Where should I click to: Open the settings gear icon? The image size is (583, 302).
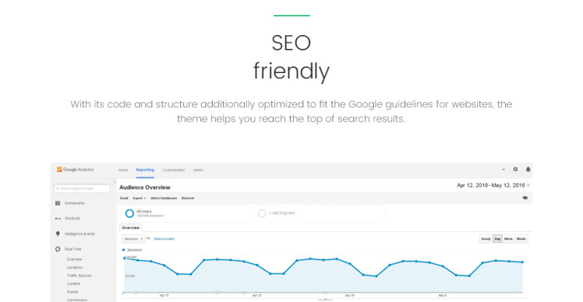515,170
